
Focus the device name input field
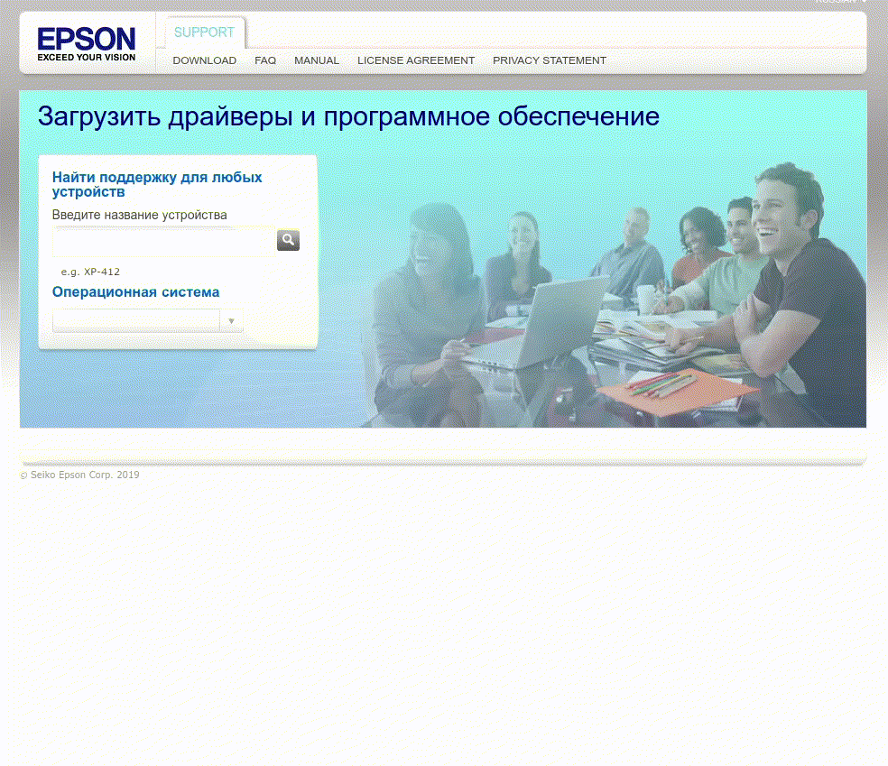point(164,241)
